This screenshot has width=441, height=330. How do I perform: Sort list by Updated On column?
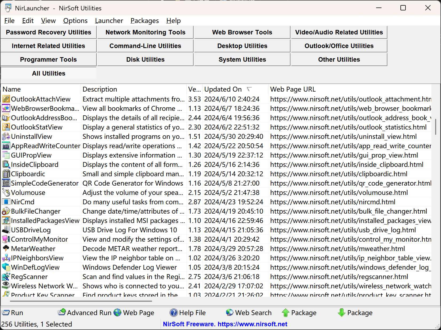pos(235,89)
